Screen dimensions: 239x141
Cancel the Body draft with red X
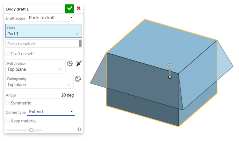(x=78, y=8)
